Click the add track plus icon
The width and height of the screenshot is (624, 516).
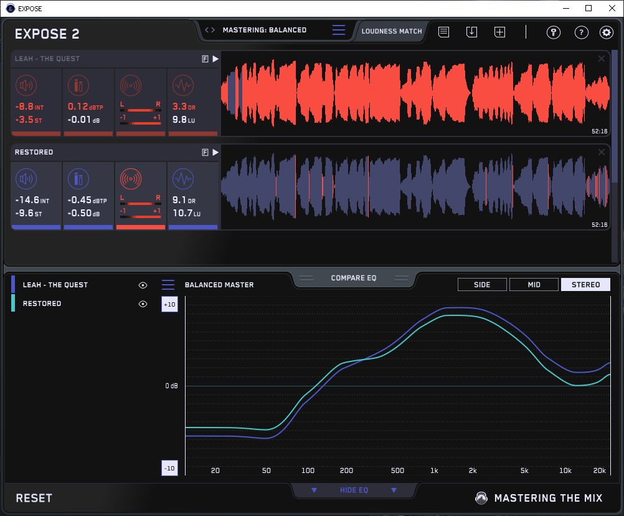click(x=499, y=32)
